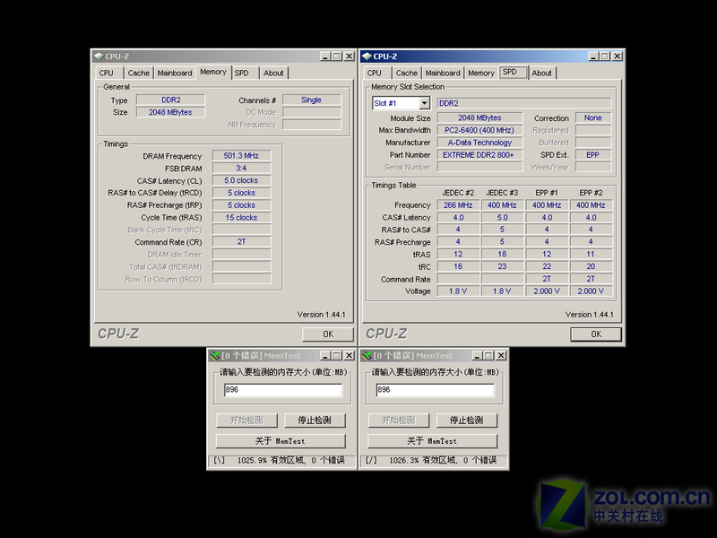
Task: Click the CPU-Z icon in the left window title bar
Action: (x=99, y=56)
